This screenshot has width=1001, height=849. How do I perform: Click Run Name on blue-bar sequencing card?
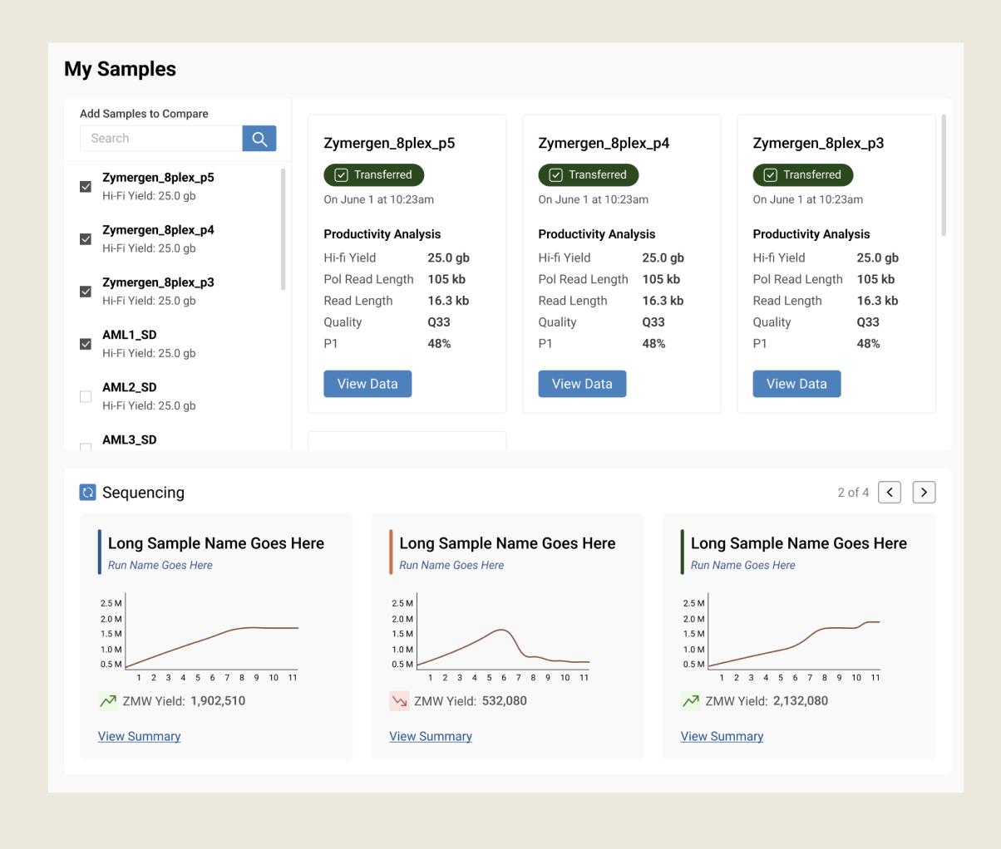point(160,565)
